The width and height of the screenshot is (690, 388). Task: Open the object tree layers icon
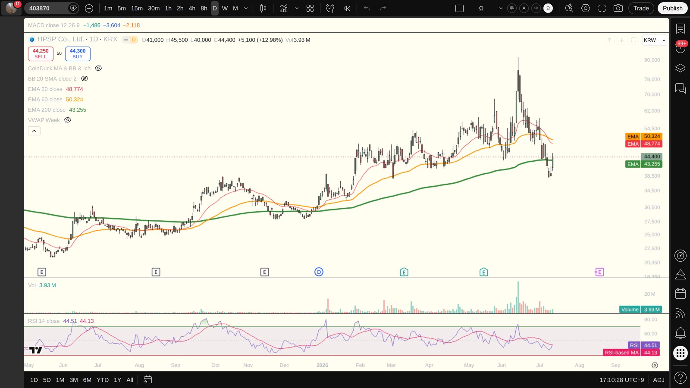(x=681, y=68)
